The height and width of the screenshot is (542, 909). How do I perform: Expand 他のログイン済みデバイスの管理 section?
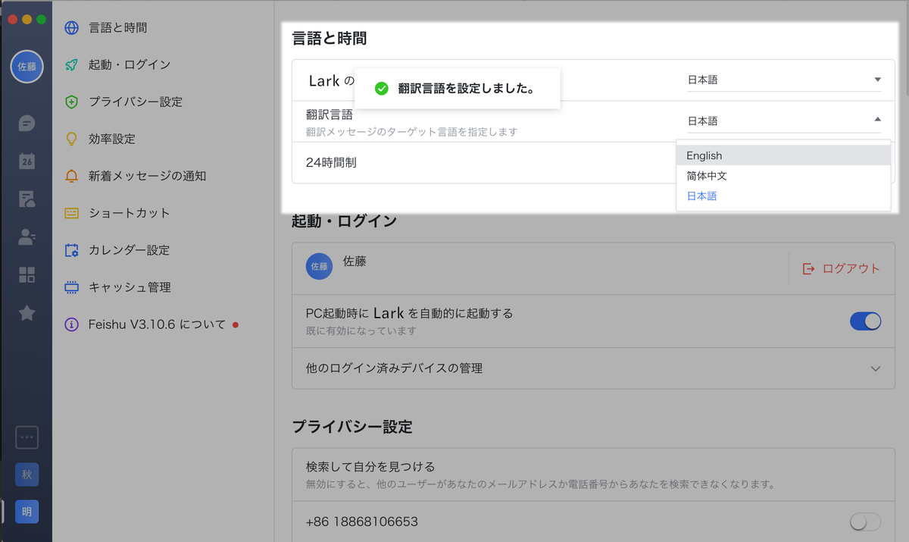pos(876,368)
